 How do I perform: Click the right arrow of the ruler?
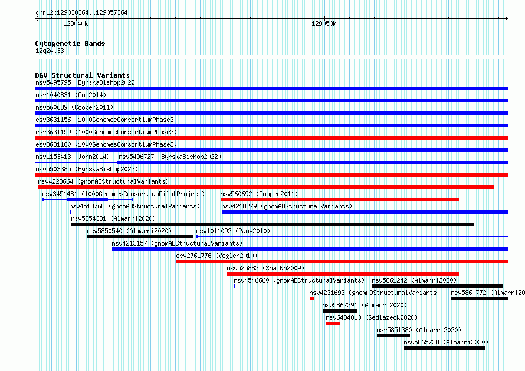pyautogui.click(x=507, y=19)
